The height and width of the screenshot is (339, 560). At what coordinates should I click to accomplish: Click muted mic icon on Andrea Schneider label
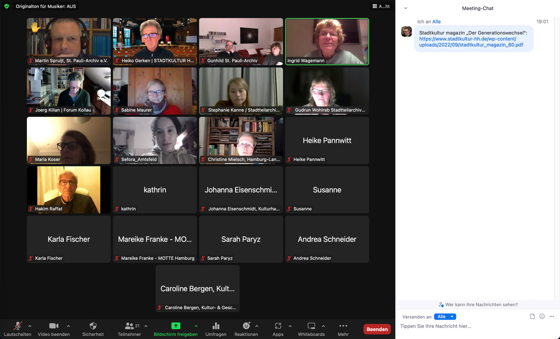[289, 259]
